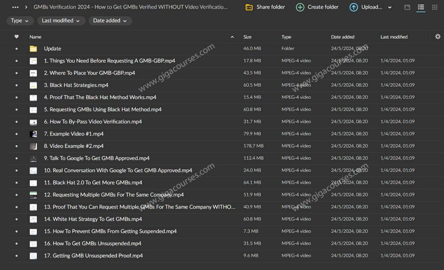
Task: Open the Update folder icon
Action: coord(33,48)
